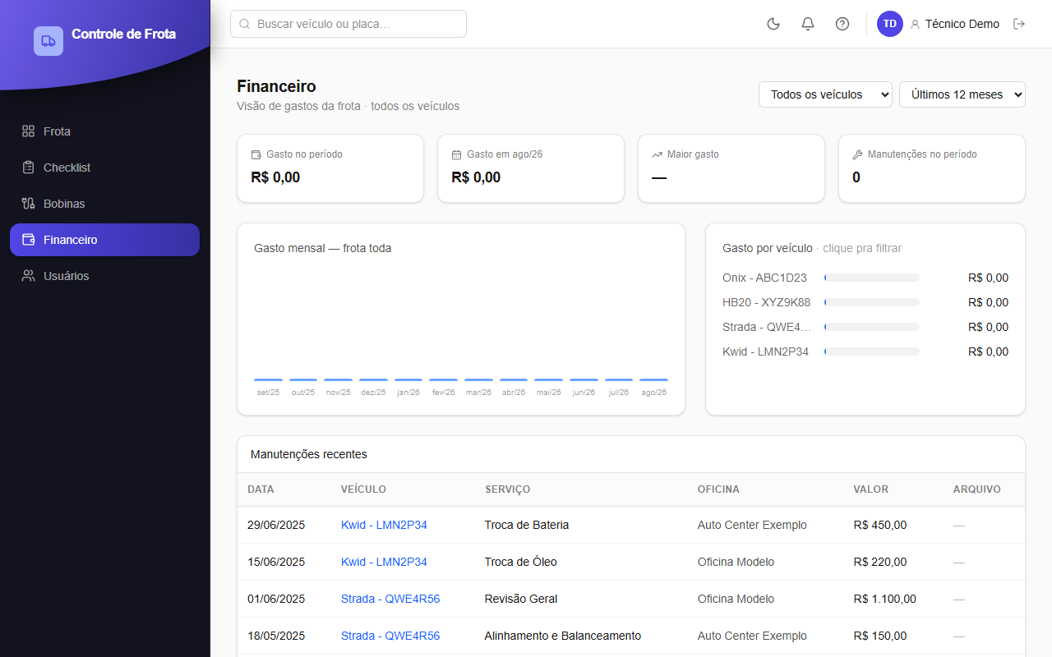Click the ARQUIVO column header
The image size is (1052, 657).
tap(977, 489)
